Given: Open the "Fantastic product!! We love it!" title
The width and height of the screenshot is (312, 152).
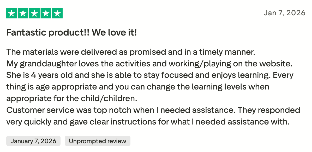Looking at the screenshot, I should click(x=71, y=33).
